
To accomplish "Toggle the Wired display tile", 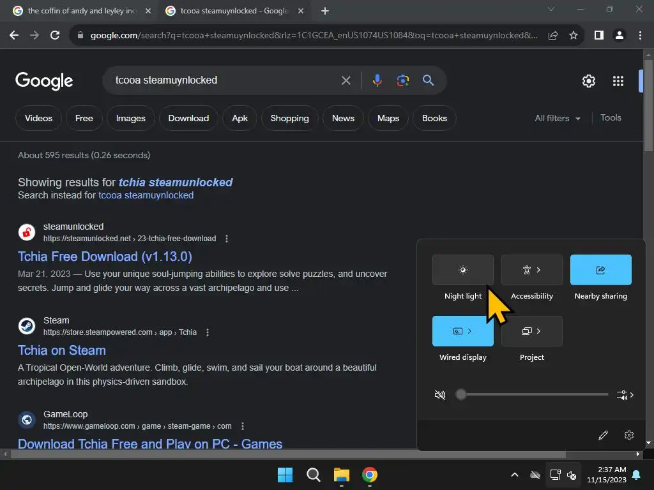I will [x=462, y=331].
